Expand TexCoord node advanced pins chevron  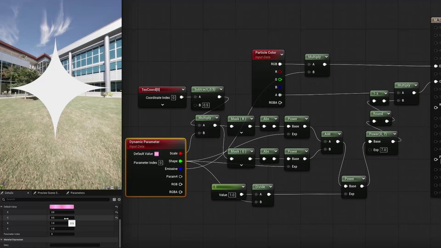pos(162,105)
